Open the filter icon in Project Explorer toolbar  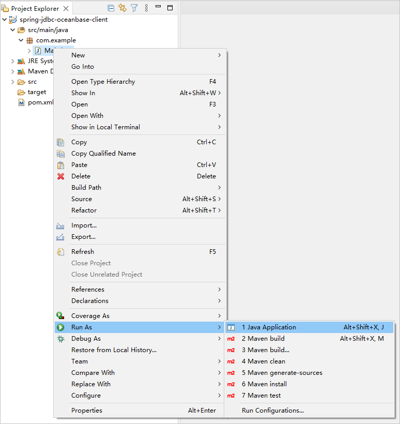(134, 8)
